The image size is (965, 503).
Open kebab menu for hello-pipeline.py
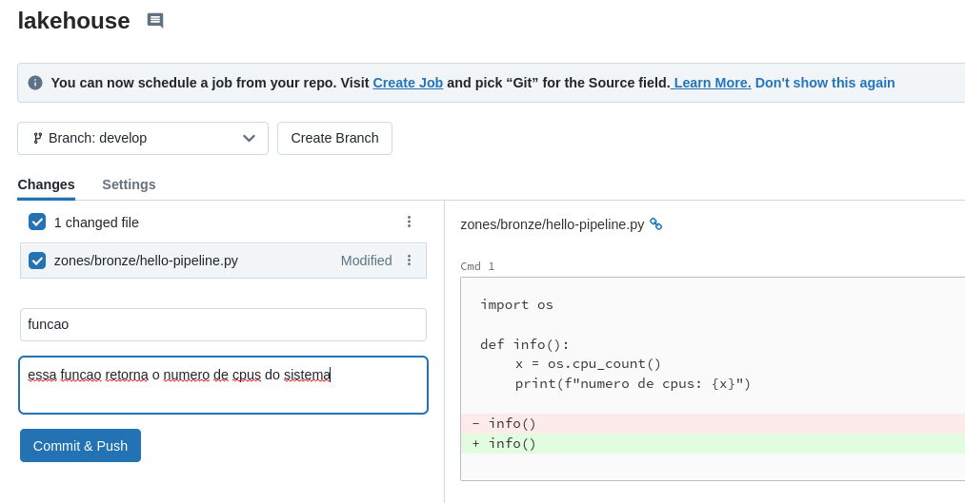pyautogui.click(x=409, y=260)
